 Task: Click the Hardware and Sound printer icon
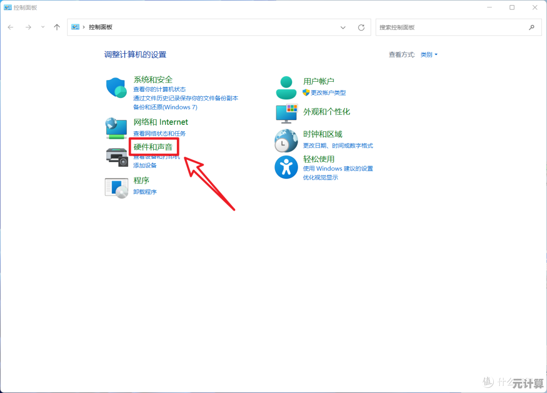[116, 156]
